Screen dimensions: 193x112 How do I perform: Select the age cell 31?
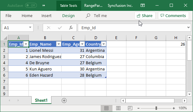click(x=73, y=50)
